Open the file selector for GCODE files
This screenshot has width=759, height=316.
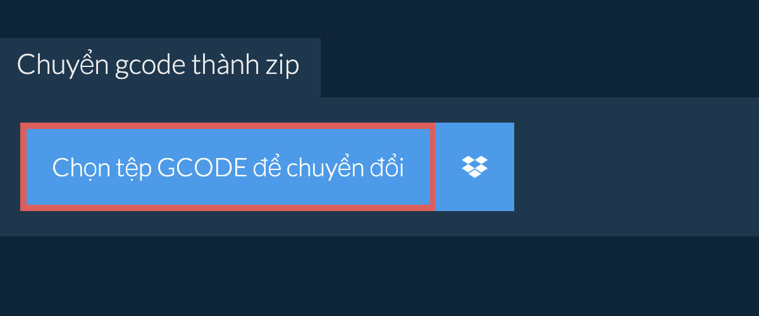point(228,167)
